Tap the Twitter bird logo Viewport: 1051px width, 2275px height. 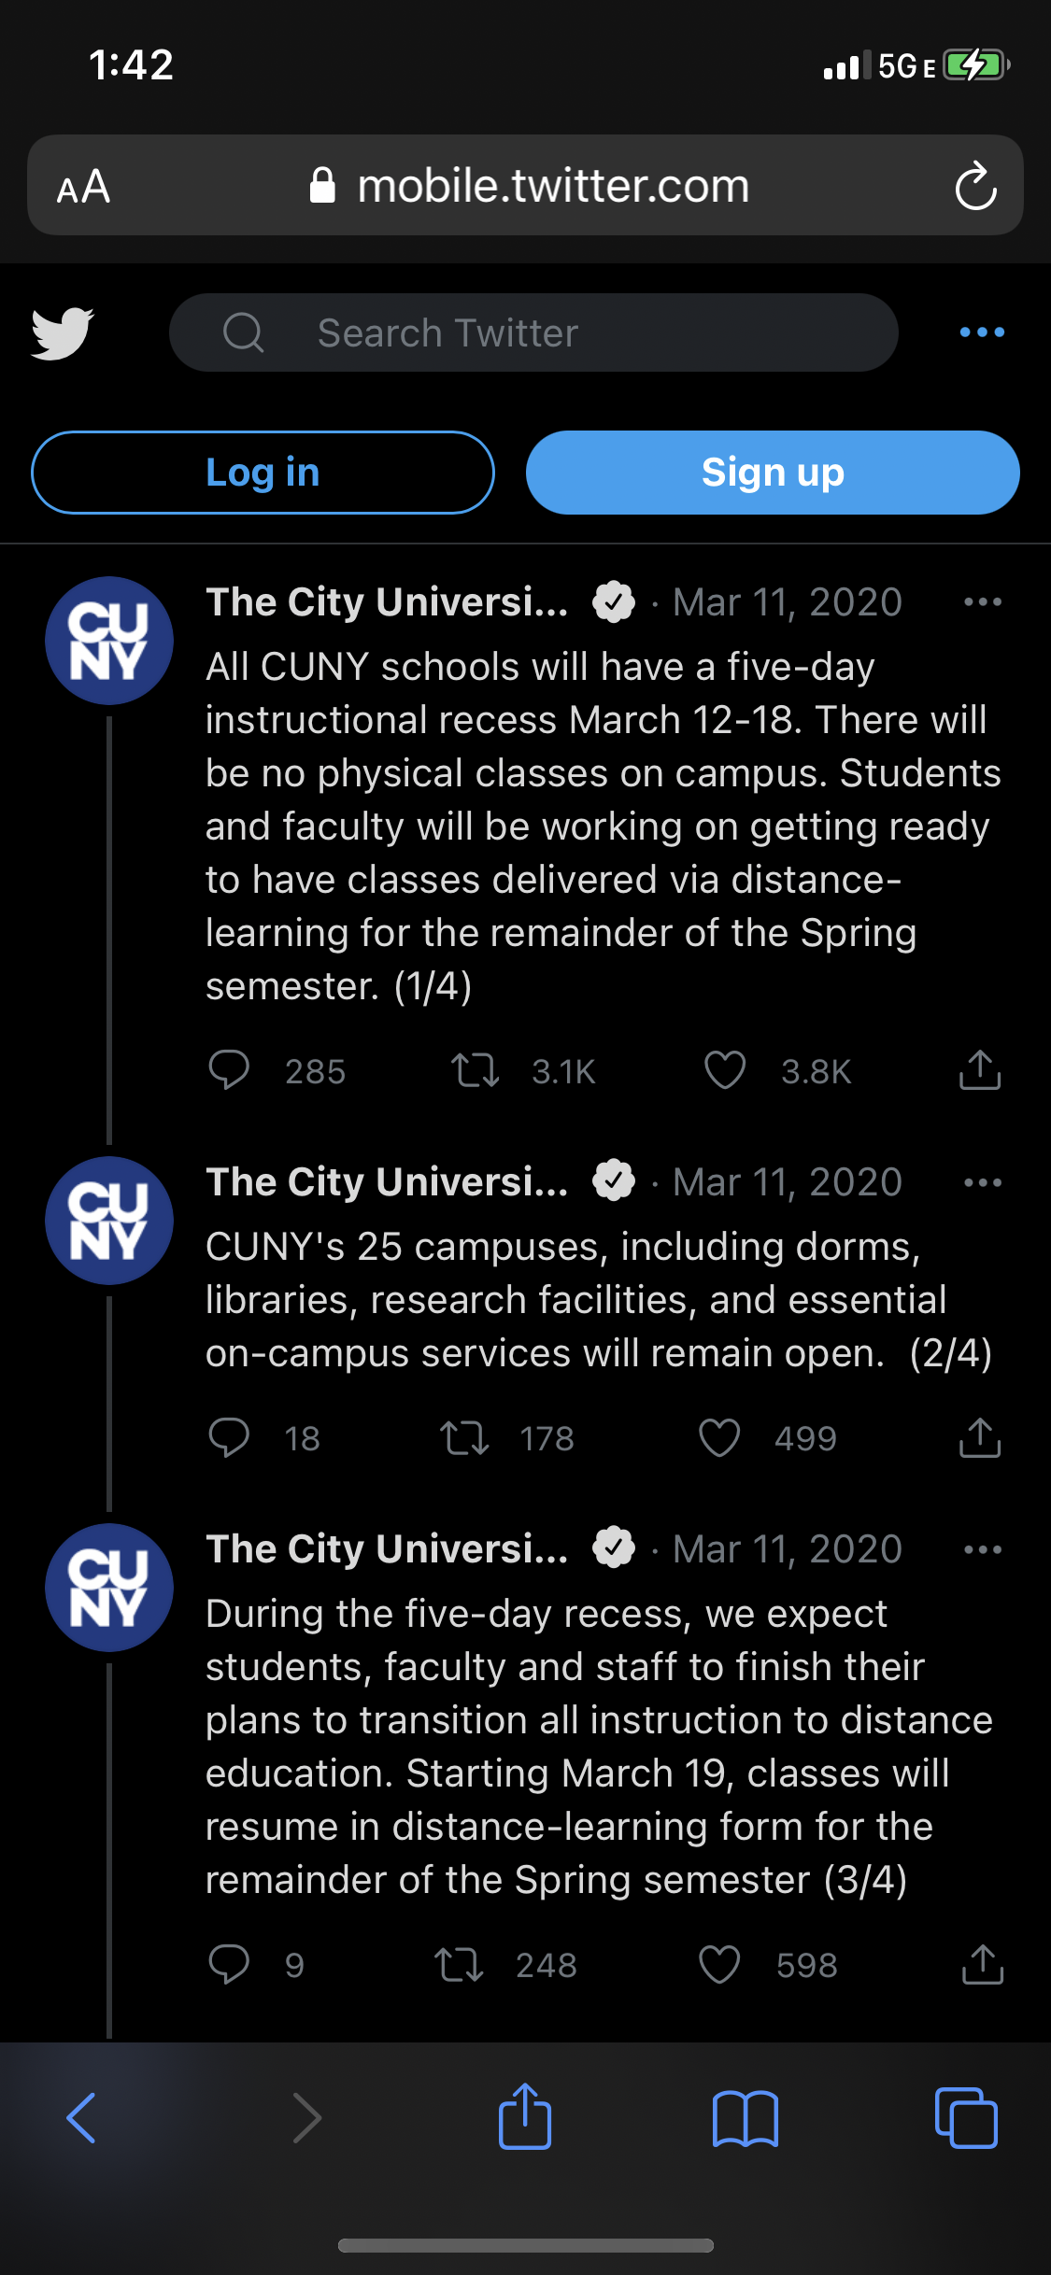pos(62,332)
